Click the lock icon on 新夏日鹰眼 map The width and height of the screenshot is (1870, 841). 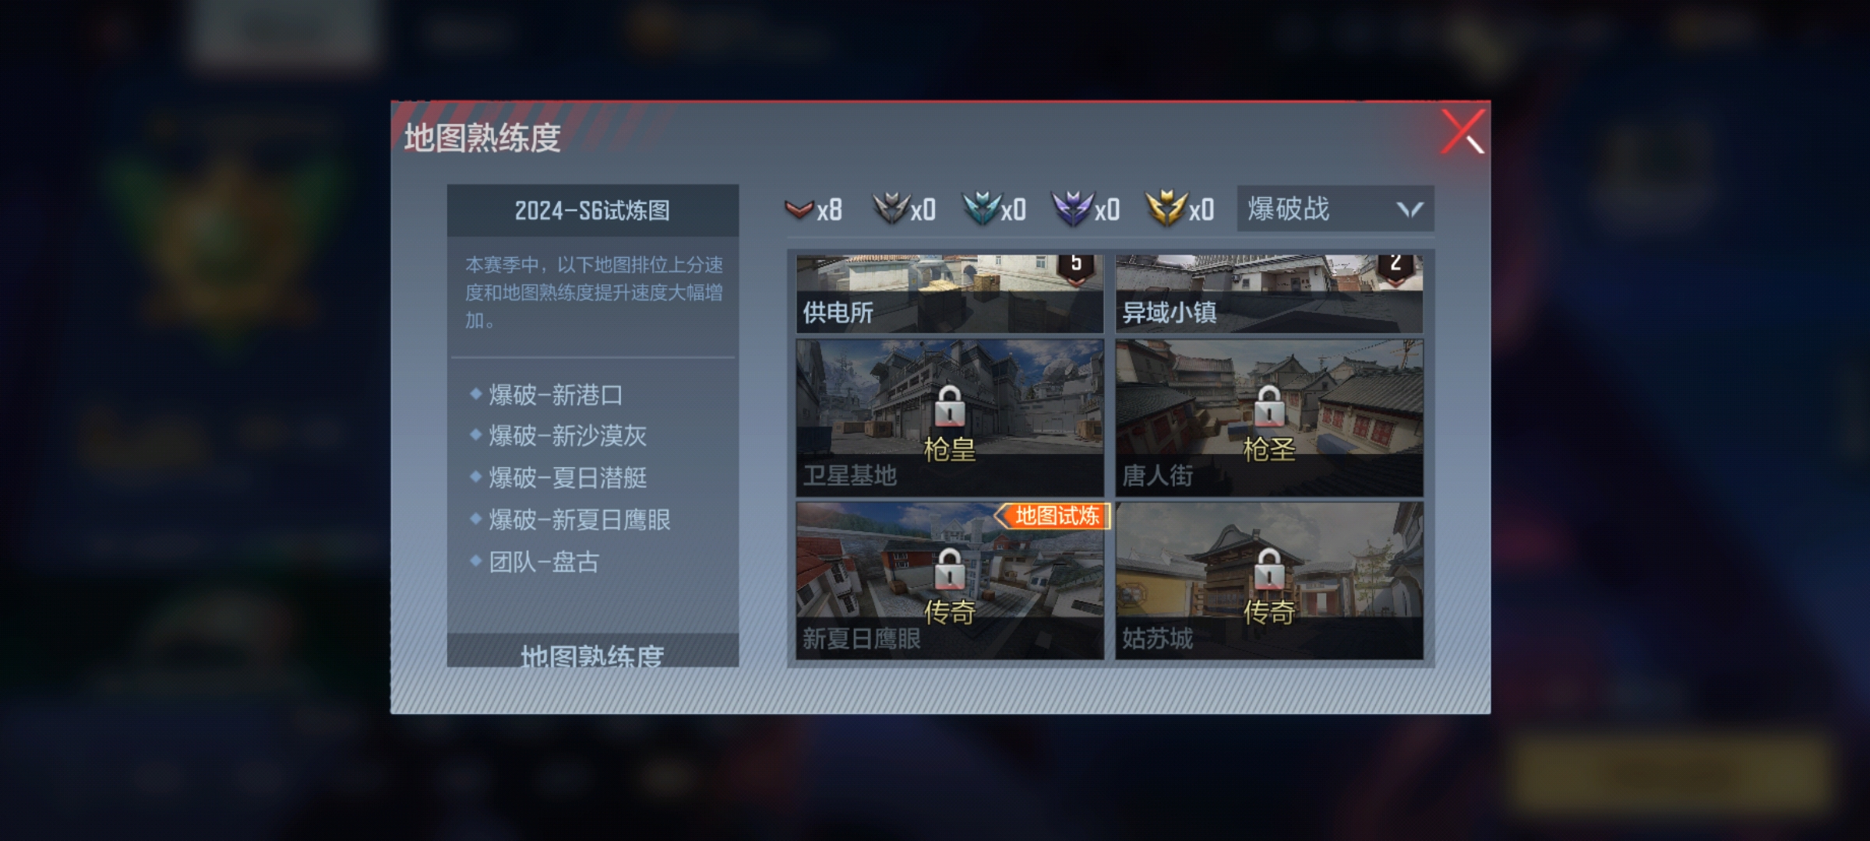pyautogui.click(x=949, y=568)
